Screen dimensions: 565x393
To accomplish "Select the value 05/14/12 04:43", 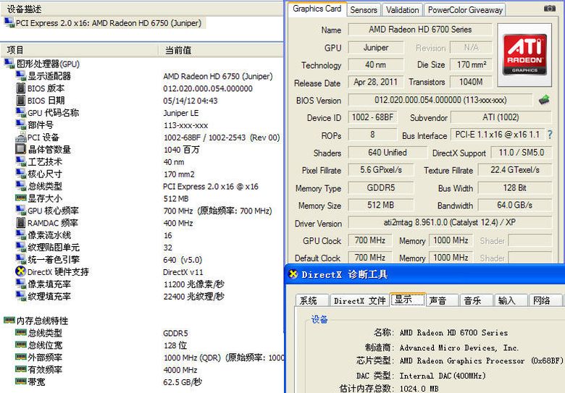I will coord(191,101).
